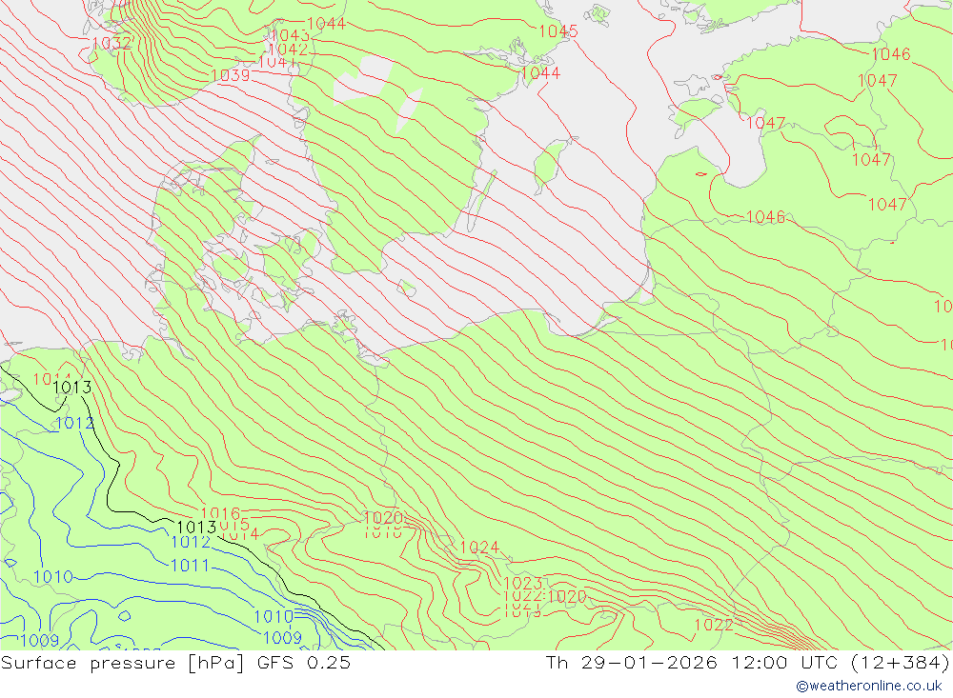953x698 pixels.
Task: Click the blue 1011 isobar label
Action: coord(191,566)
